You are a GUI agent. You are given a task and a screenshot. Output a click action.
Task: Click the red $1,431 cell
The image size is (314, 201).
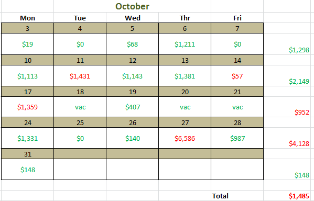[x=80, y=76]
